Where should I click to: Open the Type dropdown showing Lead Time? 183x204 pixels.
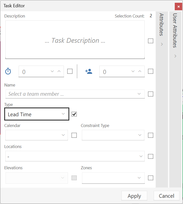36,114
